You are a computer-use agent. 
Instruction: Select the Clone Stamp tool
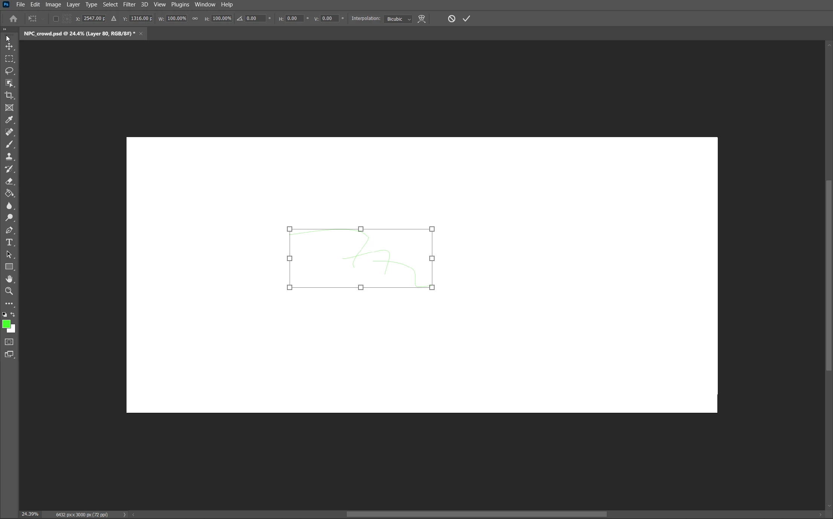point(9,157)
